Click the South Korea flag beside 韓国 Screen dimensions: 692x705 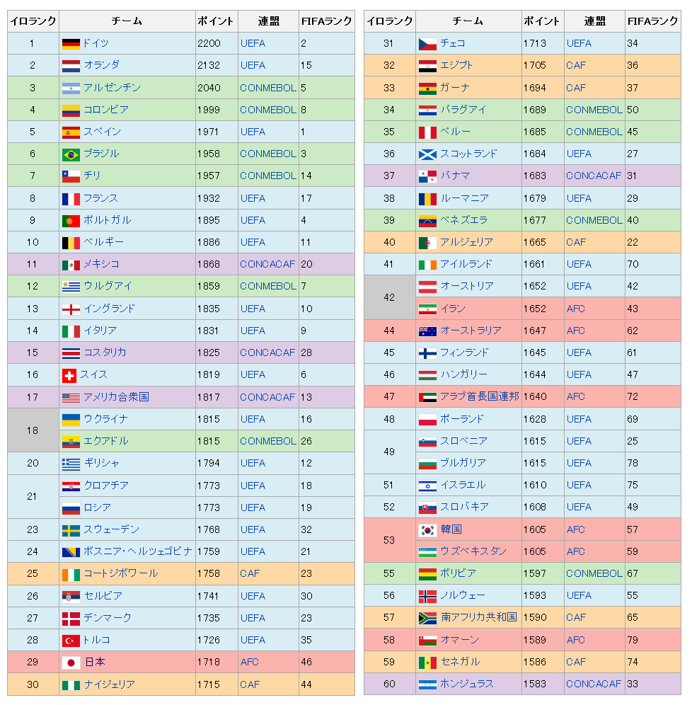tap(427, 530)
